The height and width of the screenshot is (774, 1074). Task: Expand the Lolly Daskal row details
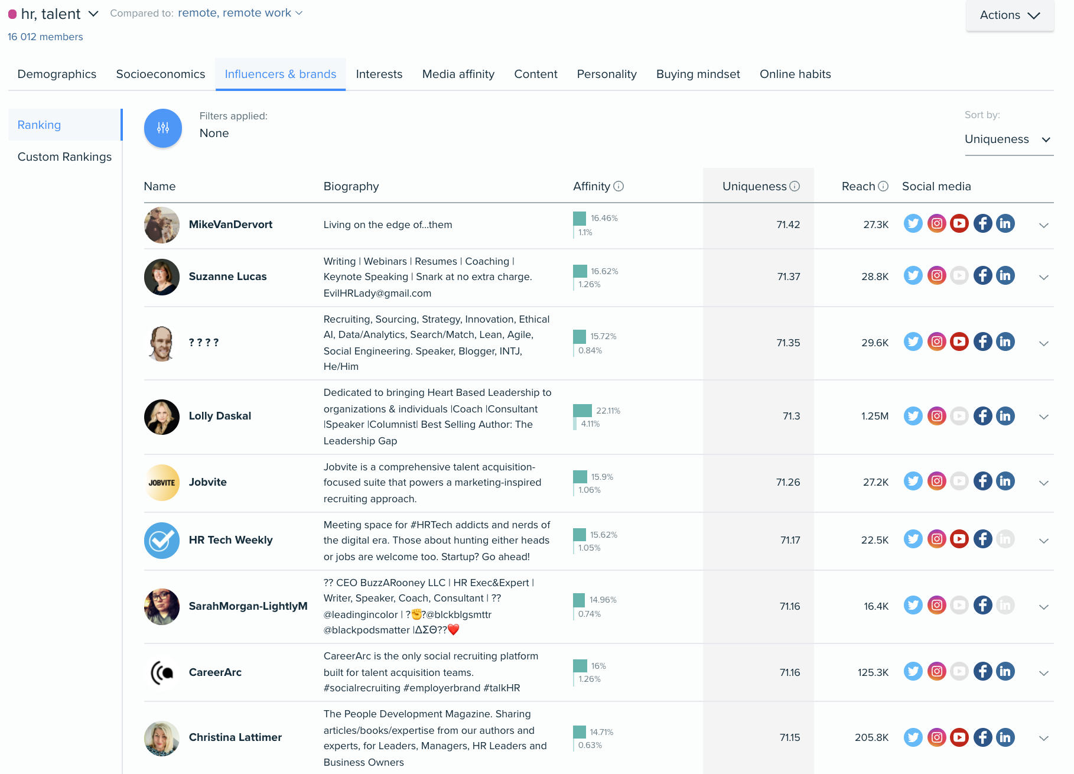pyautogui.click(x=1044, y=417)
